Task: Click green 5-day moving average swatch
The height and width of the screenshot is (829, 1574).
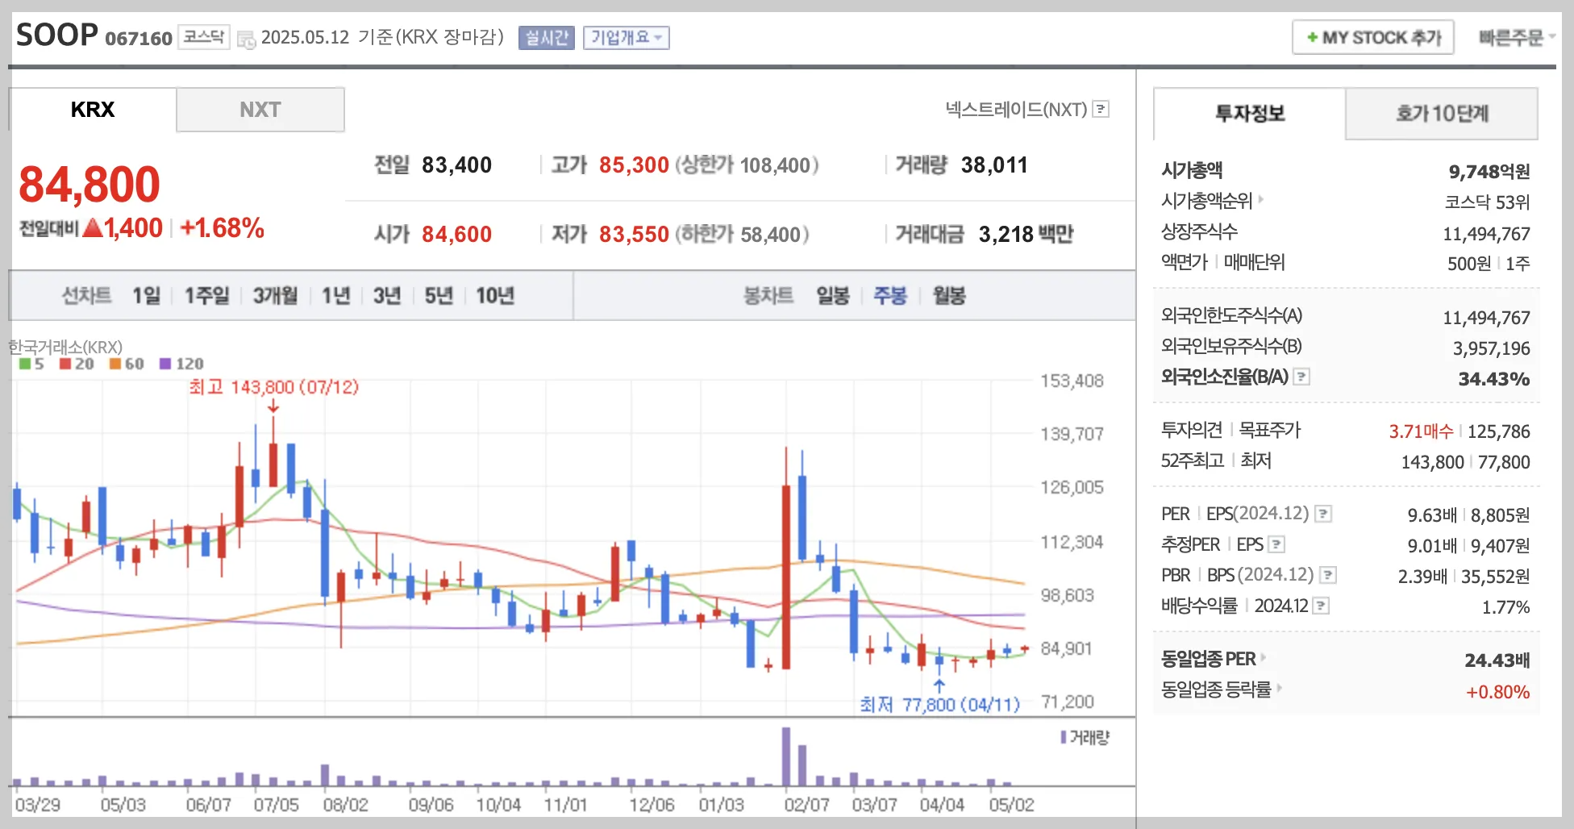Action: pos(25,364)
